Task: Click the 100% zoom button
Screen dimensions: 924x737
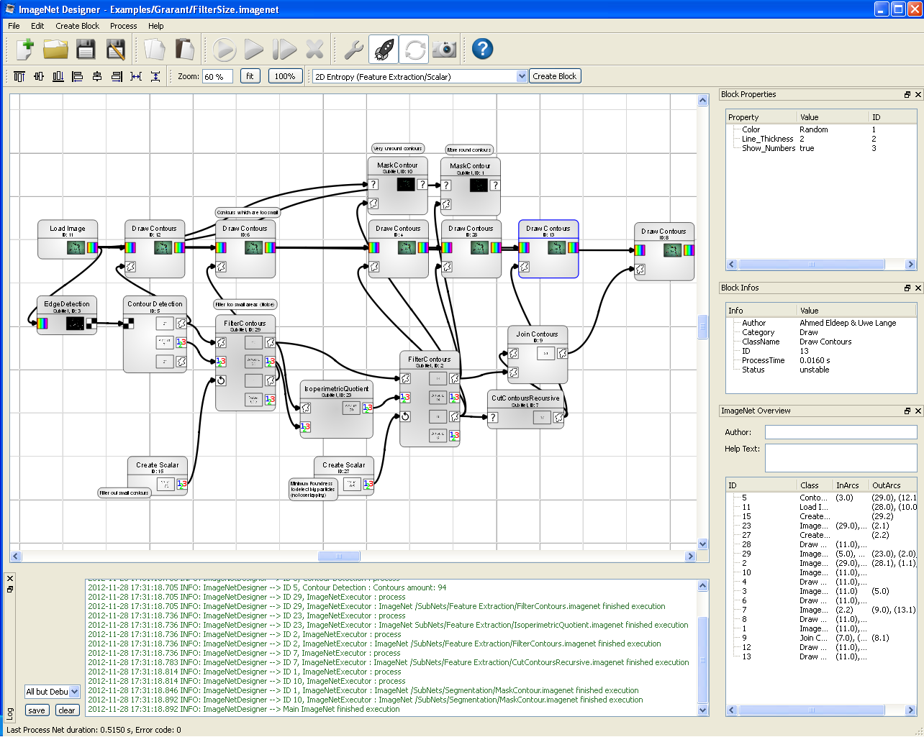Action: pyautogui.click(x=285, y=76)
